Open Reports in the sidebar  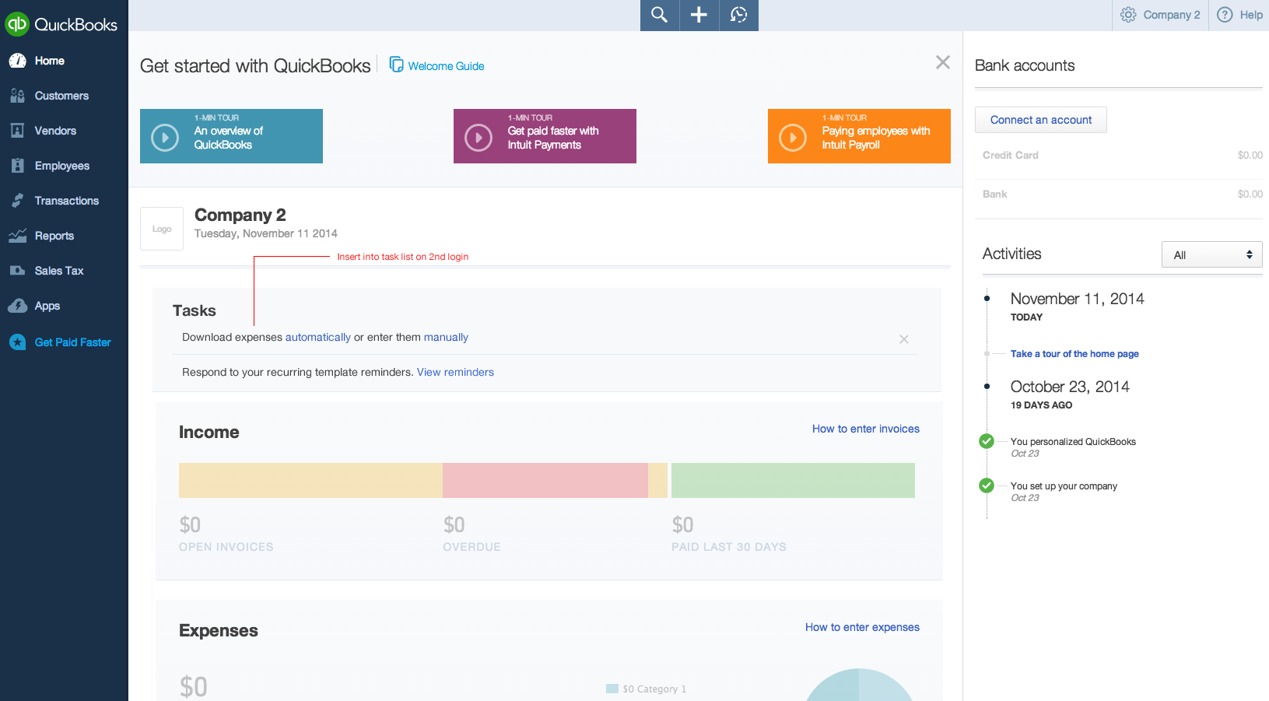coord(54,236)
